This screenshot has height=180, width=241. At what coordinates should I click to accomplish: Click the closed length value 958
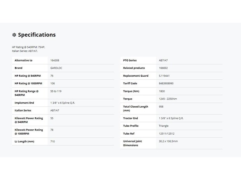coord(161,107)
